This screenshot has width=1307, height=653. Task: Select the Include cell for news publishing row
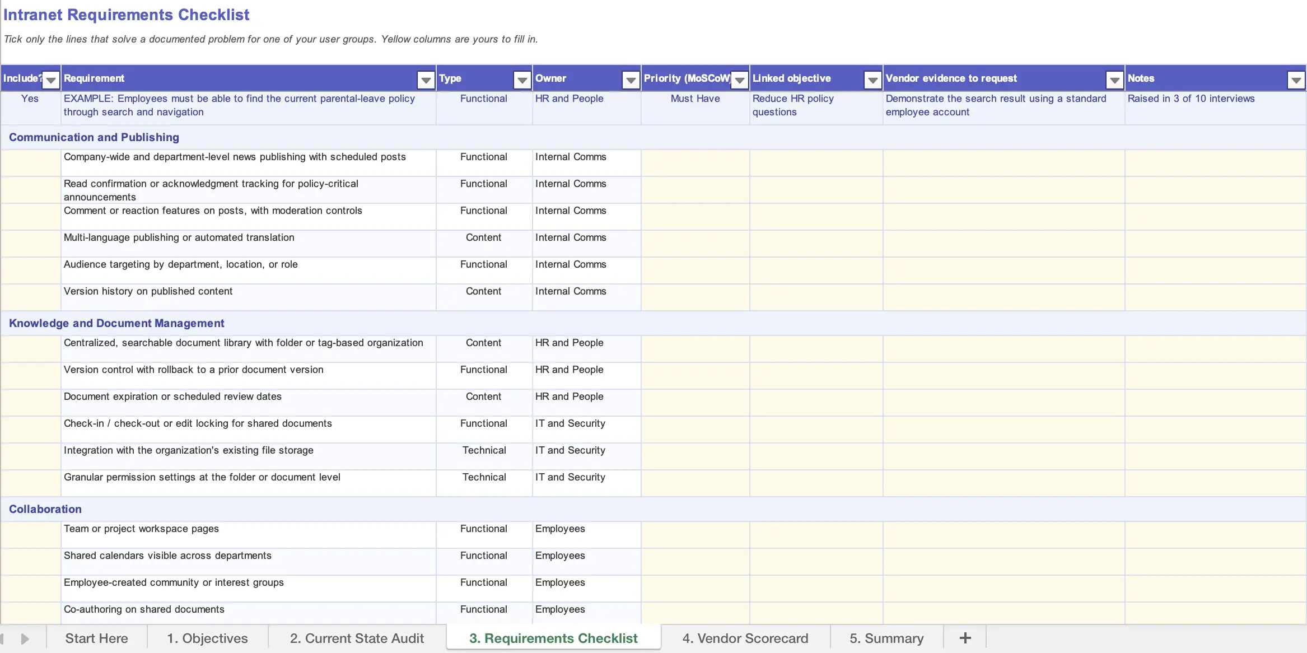[31, 163]
